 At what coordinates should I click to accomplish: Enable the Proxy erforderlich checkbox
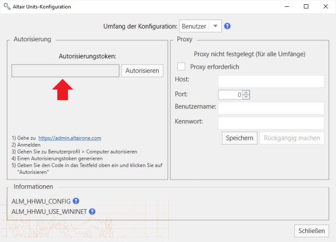(x=182, y=67)
